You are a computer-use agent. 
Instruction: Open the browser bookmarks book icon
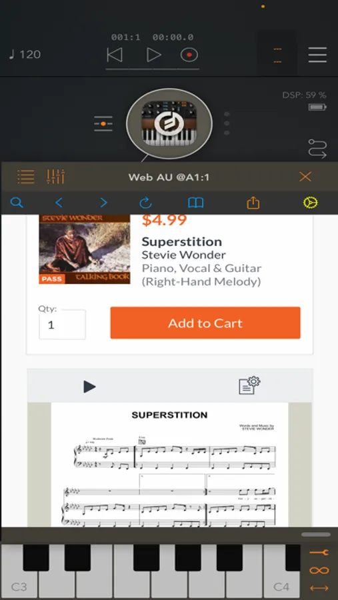(x=195, y=203)
